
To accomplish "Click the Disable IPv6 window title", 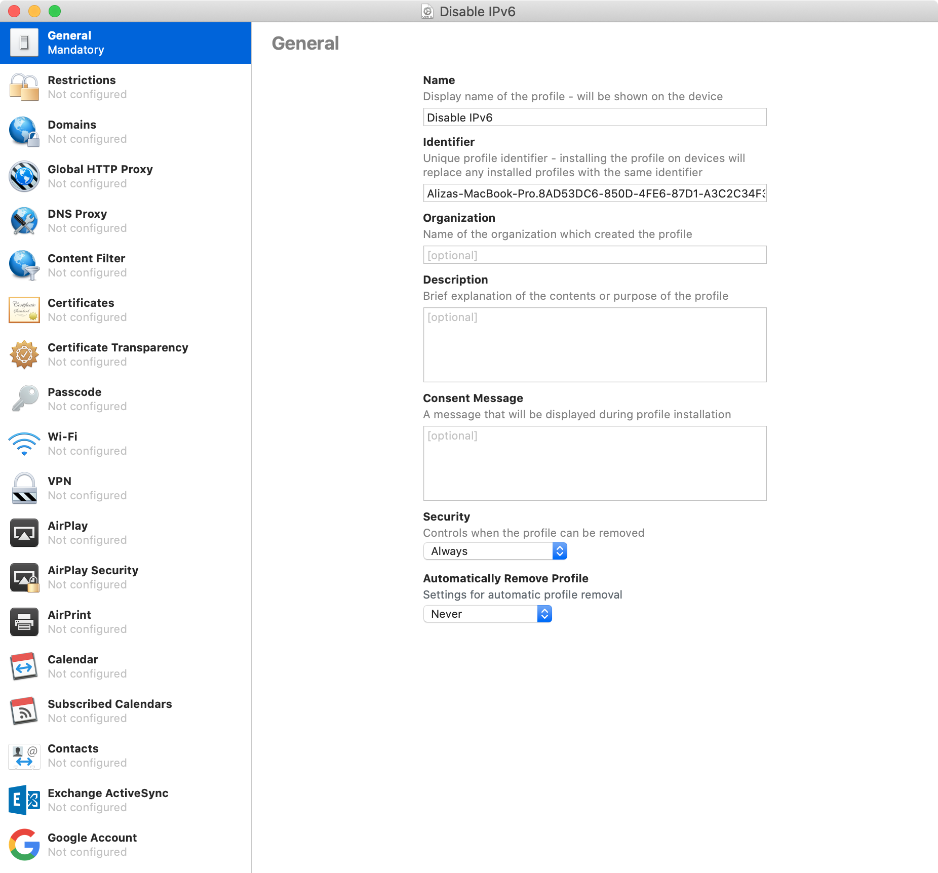I will point(477,11).
